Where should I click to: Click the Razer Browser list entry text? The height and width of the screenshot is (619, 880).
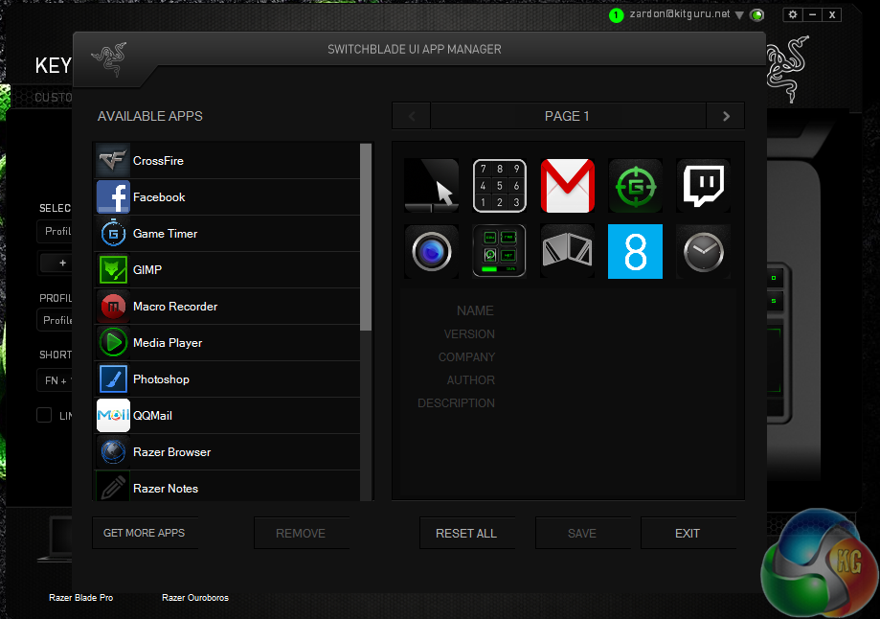171,452
